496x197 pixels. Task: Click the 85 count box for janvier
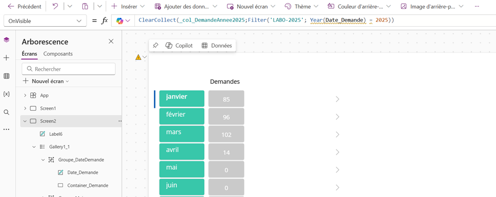pyautogui.click(x=226, y=98)
